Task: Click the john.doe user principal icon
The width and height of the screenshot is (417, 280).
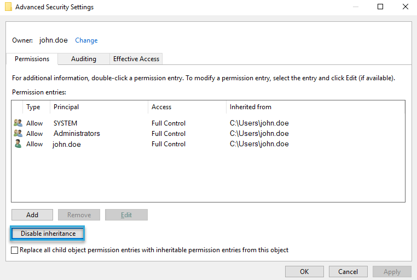Action: 18,144
